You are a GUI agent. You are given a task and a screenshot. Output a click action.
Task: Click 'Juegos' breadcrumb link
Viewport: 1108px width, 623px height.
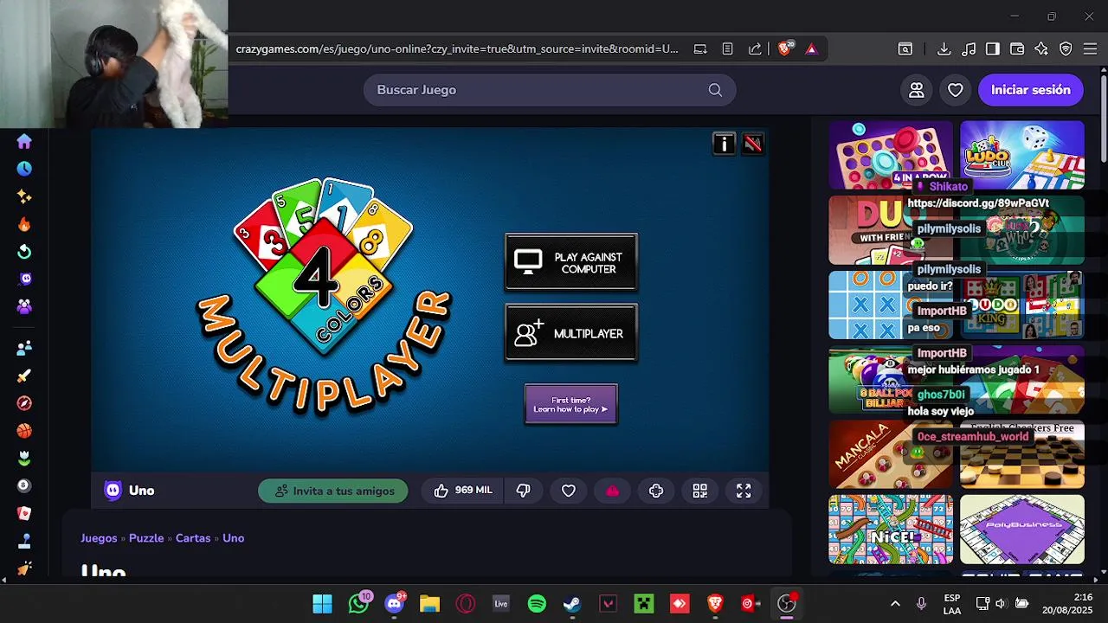pyautogui.click(x=99, y=538)
